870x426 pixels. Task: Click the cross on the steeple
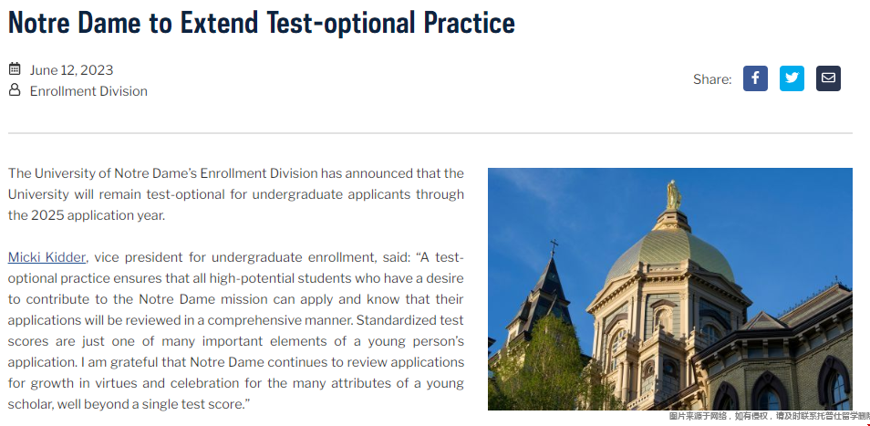tap(554, 247)
